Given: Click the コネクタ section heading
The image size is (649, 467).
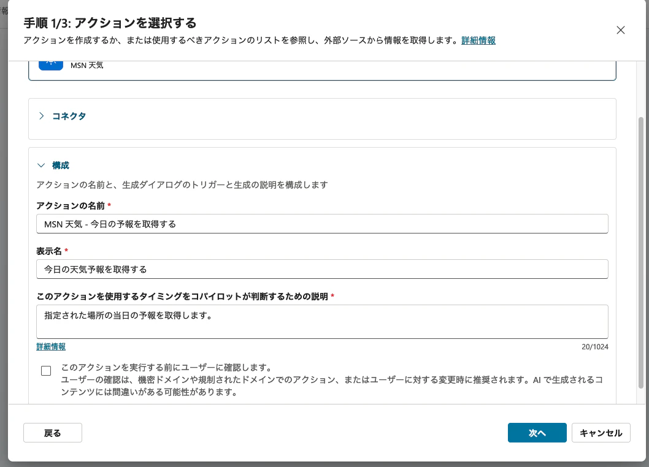Looking at the screenshot, I should point(69,116).
